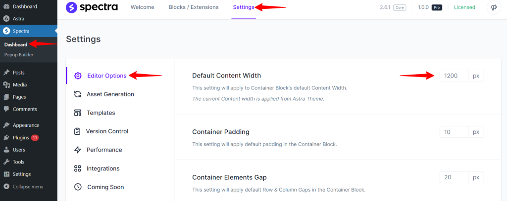Focus the Container Padding value field
Image resolution: width=507 pixels, height=201 pixels.
click(x=454, y=132)
